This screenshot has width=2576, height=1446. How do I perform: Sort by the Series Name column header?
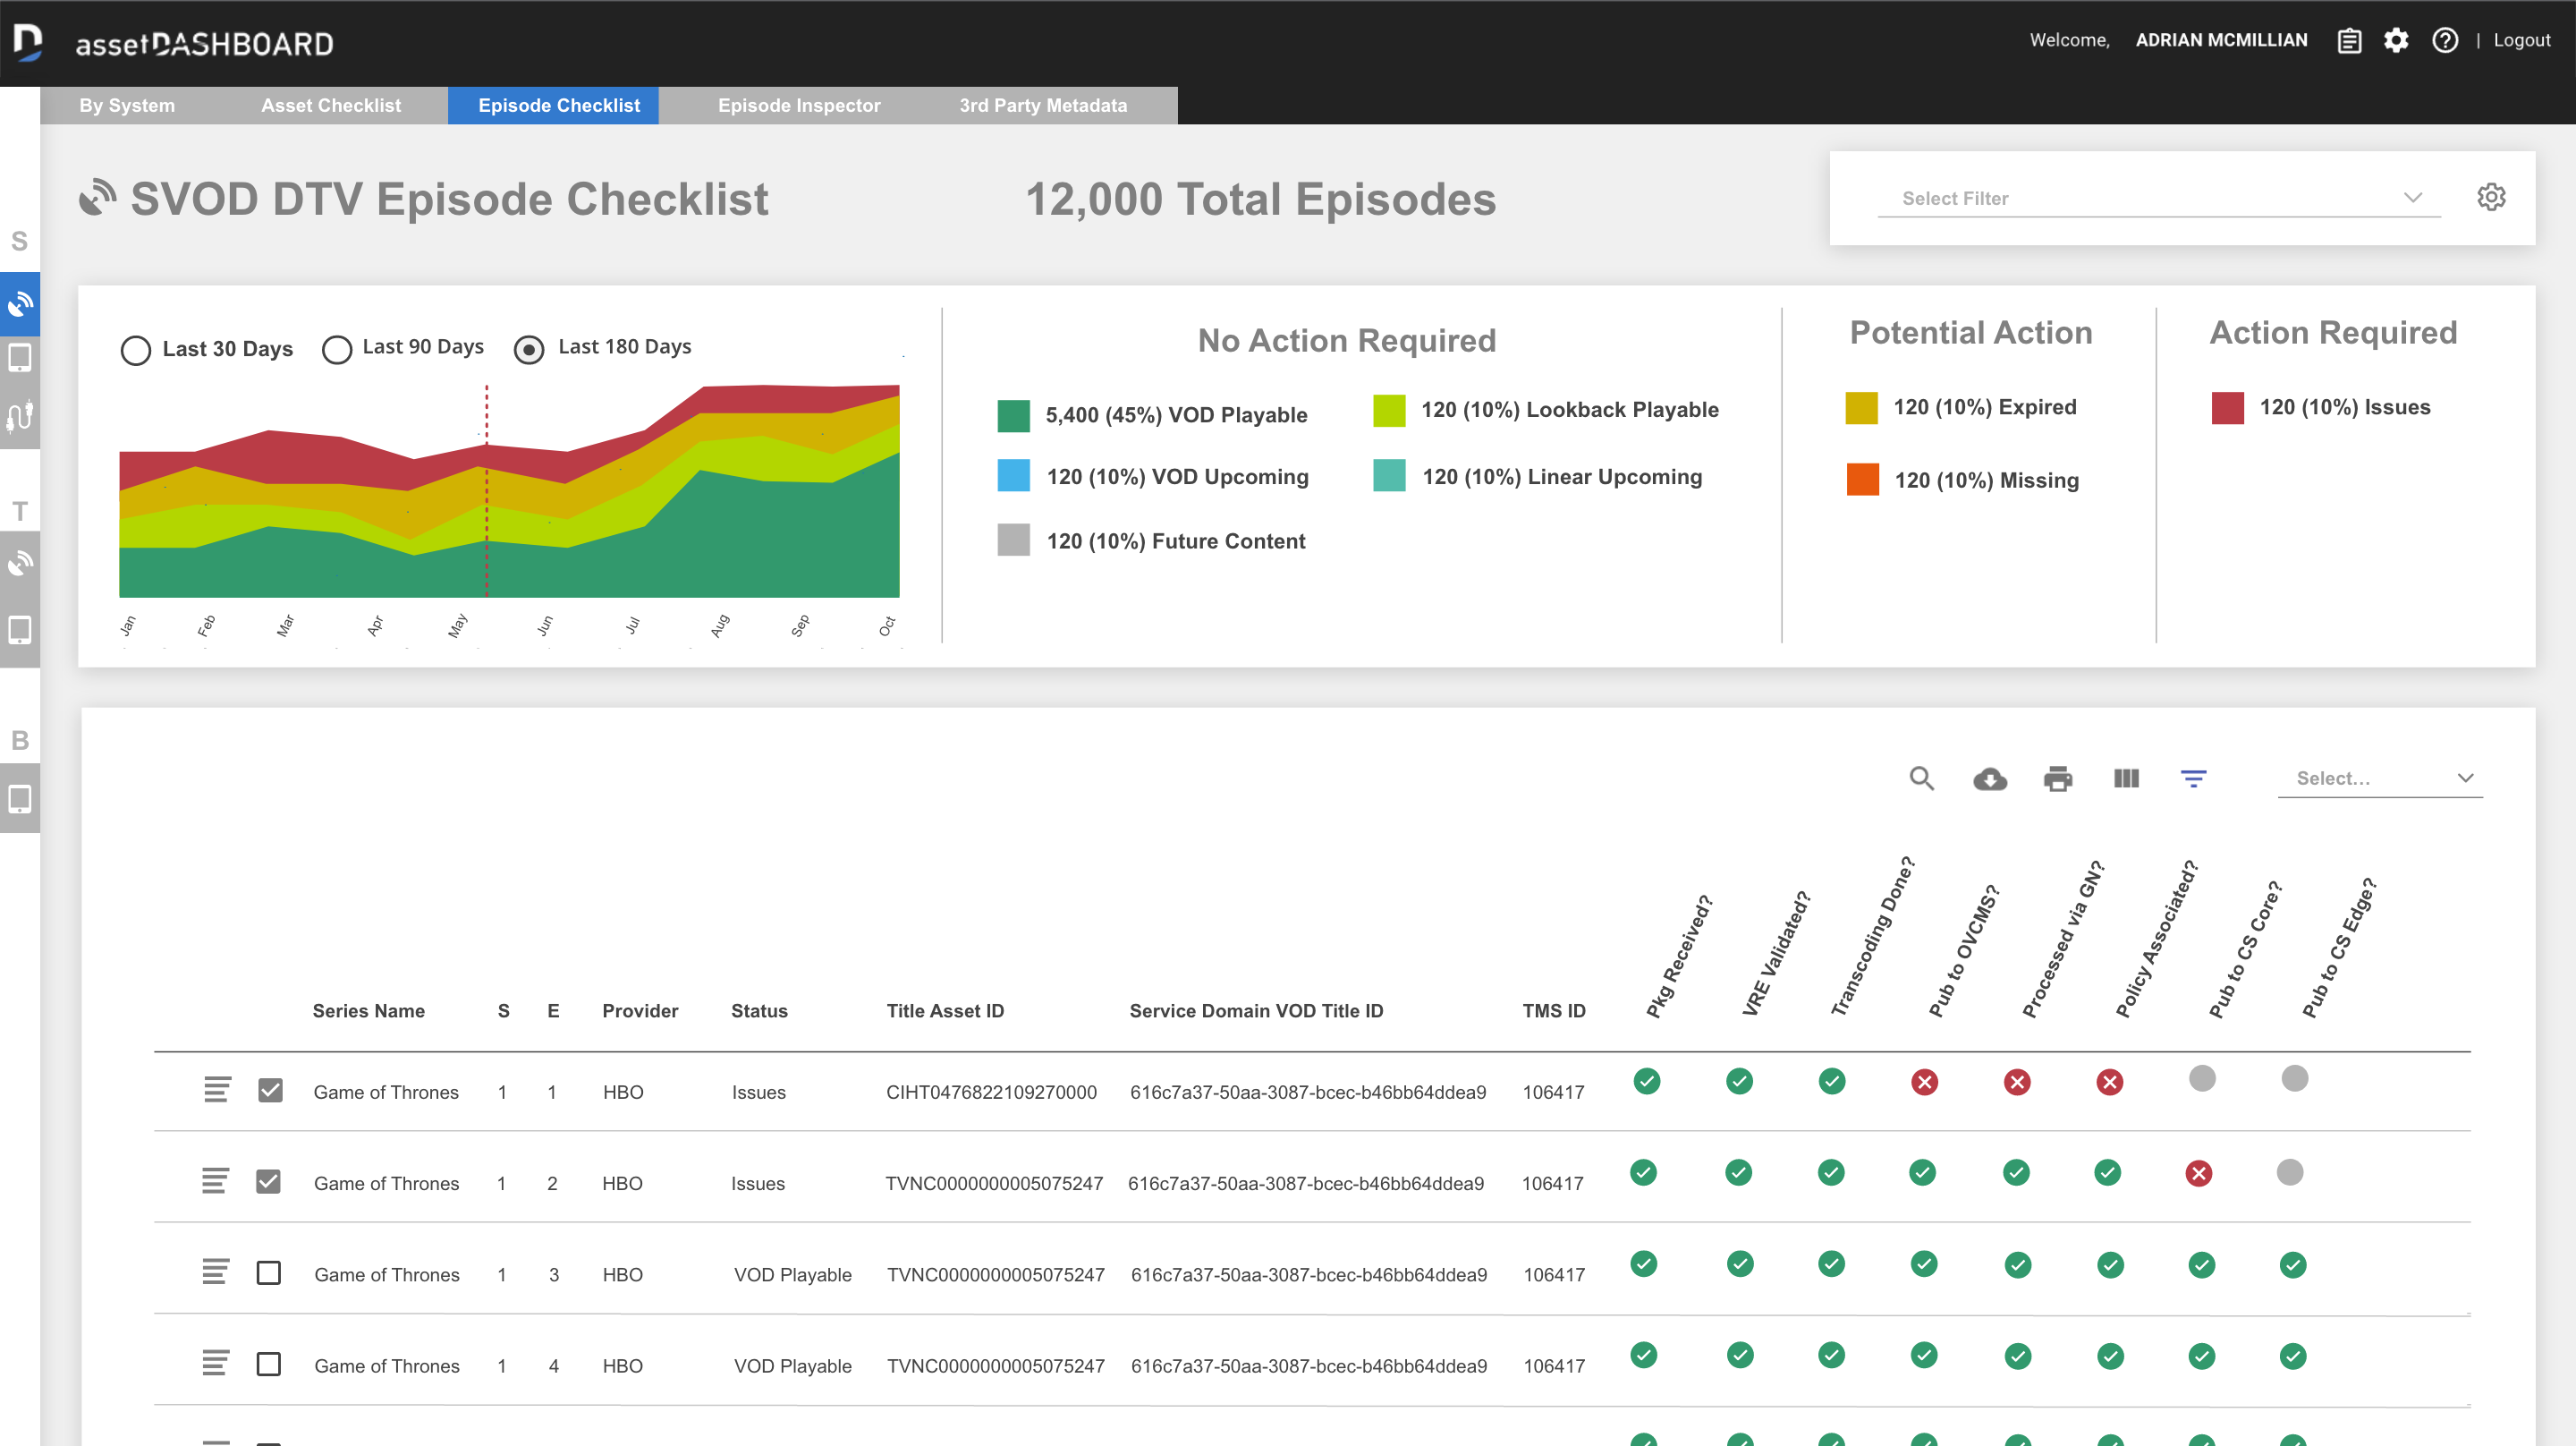coord(368,1011)
